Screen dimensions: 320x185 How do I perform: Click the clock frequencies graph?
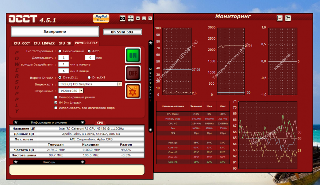click(231, 61)
